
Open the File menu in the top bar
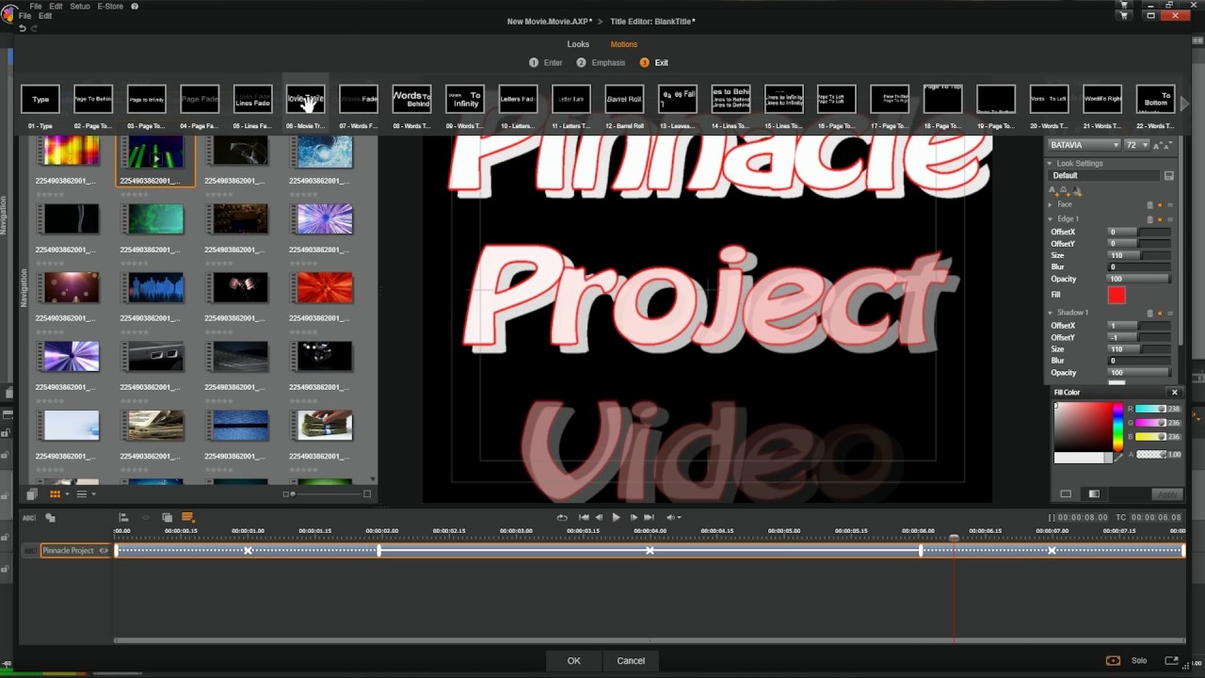36,6
